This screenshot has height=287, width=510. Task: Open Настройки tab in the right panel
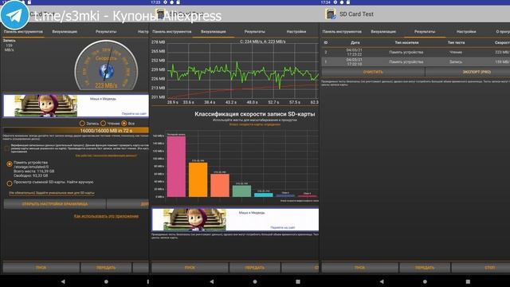pyautogui.click(x=466, y=32)
